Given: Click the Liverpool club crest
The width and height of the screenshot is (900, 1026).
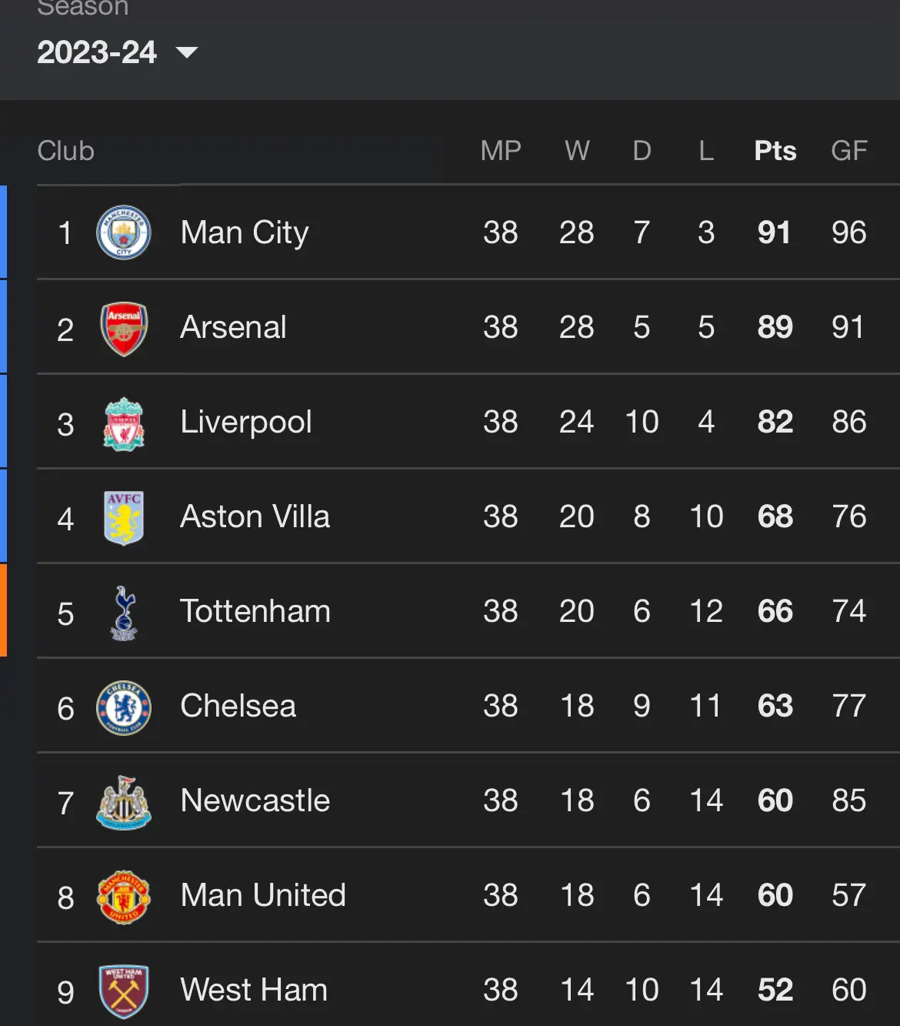Looking at the screenshot, I should [x=123, y=423].
